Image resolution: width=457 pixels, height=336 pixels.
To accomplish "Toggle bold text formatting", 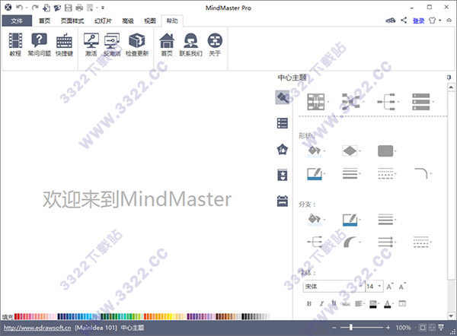I will tap(309, 304).
